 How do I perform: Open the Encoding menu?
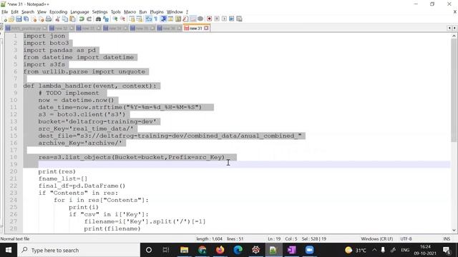tap(59, 12)
